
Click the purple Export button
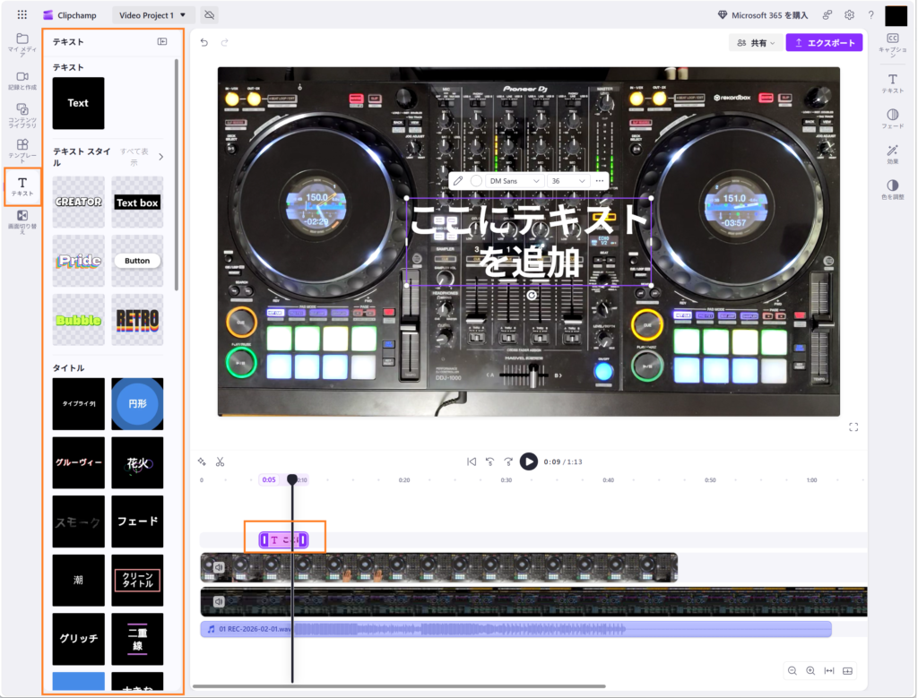(824, 42)
